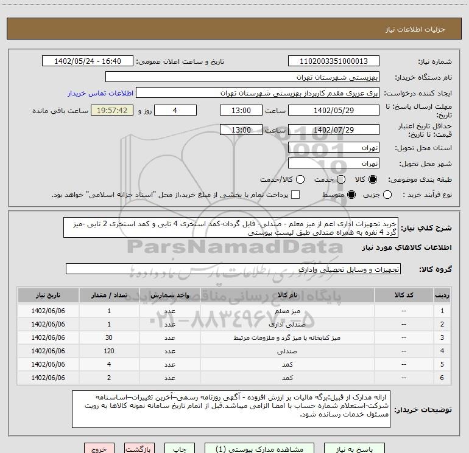469x453 pixels.
Task: Click the گروه کالا field
Action: tap(233, 269)
